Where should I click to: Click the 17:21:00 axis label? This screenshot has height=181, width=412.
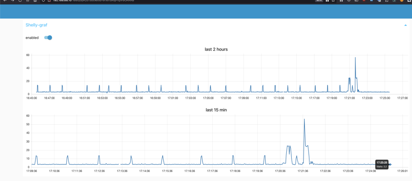click(349, 98)
